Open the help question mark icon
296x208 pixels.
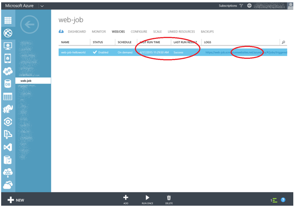point(283,200)
